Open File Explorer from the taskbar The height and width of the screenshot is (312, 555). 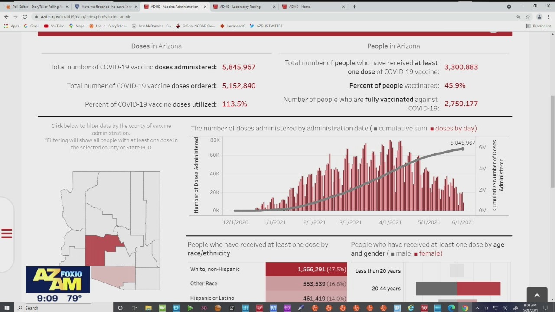(148, 308)
